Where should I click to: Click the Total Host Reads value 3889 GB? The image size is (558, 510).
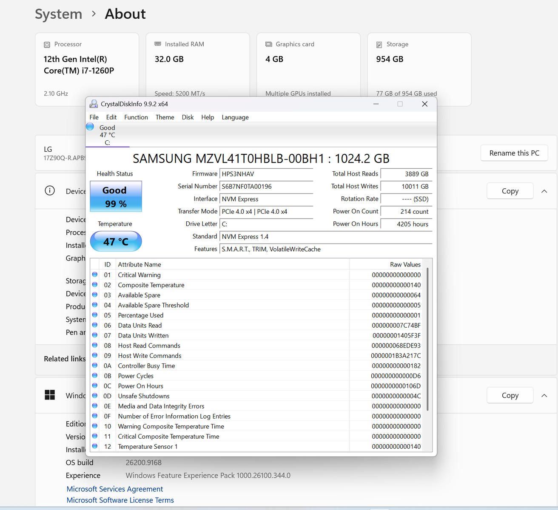[406, 174]
